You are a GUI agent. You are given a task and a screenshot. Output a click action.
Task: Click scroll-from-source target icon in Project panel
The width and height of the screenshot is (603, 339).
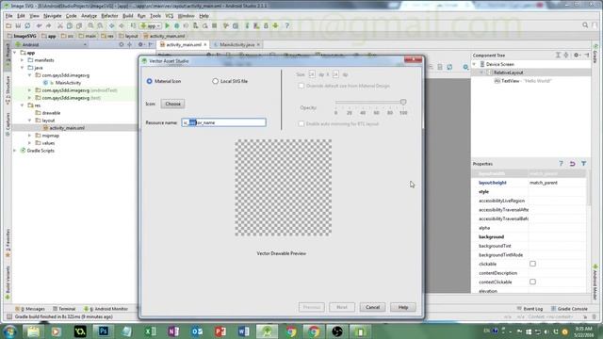click(122, 44)
